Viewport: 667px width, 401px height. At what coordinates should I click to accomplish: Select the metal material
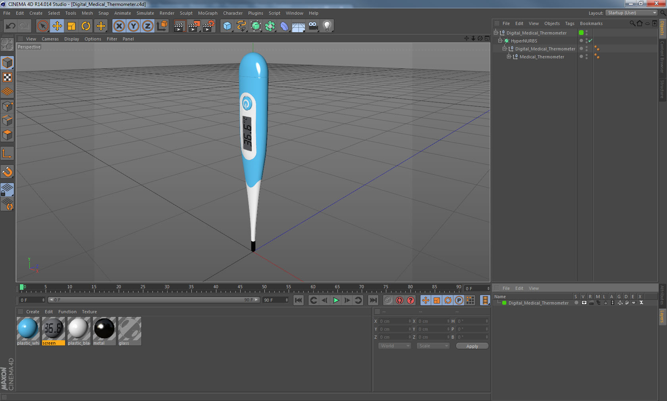pyautogui.click(x=104, y=331)
